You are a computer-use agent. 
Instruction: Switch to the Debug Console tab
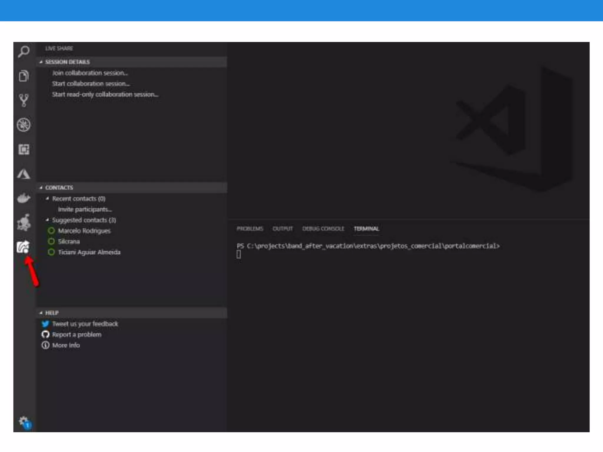[x=323, y=229]
